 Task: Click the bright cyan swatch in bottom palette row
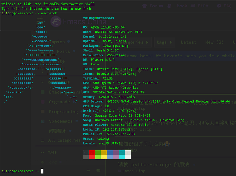click(x=122, y=157)
